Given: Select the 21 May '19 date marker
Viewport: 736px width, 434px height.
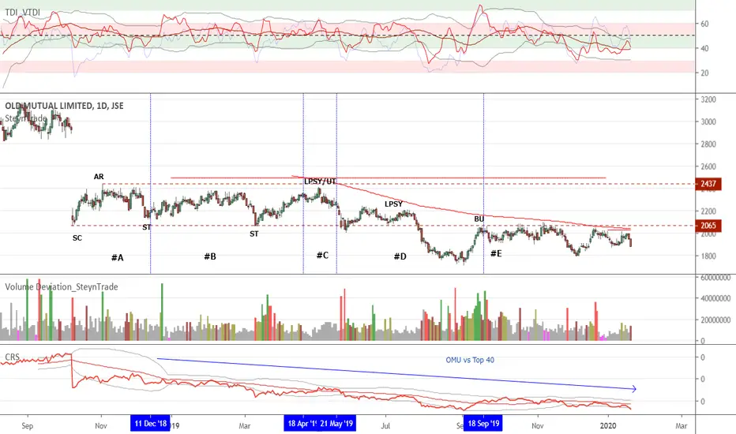Looking at the screenshot, I should click(x=336, y=423).
